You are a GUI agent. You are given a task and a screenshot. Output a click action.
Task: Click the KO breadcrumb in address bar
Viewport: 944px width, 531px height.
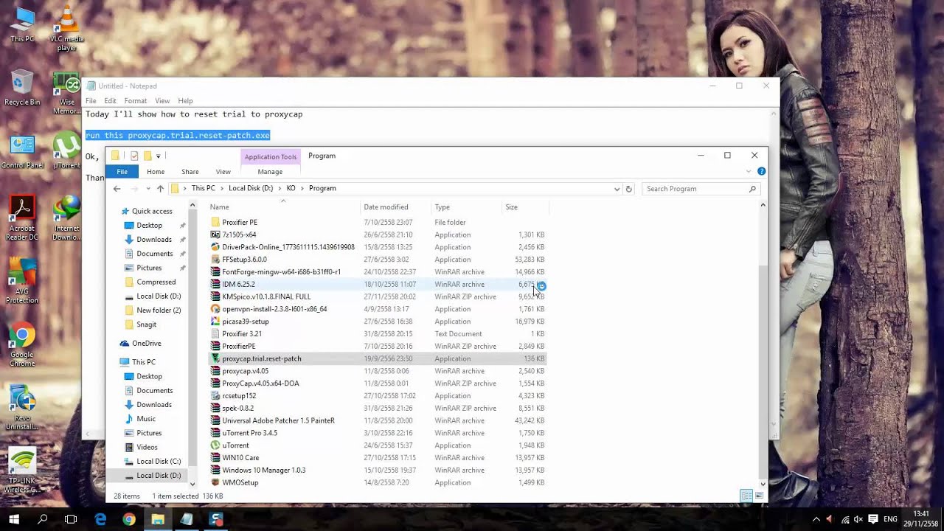(291, 188)
